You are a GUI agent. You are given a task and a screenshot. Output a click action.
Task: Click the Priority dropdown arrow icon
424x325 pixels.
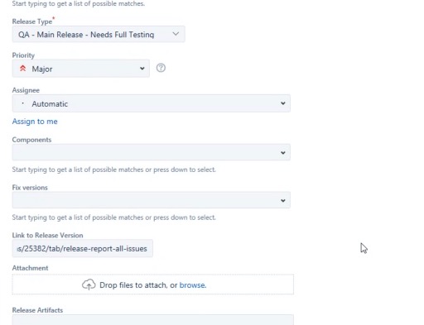coord(142,69)
